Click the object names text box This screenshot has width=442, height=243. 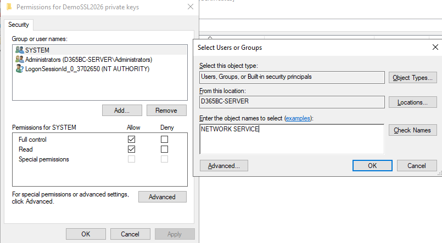tap(292, 139)
